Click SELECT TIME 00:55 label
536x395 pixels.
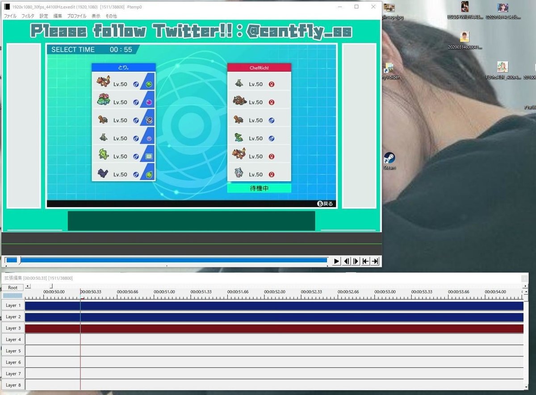click(92, 50)
